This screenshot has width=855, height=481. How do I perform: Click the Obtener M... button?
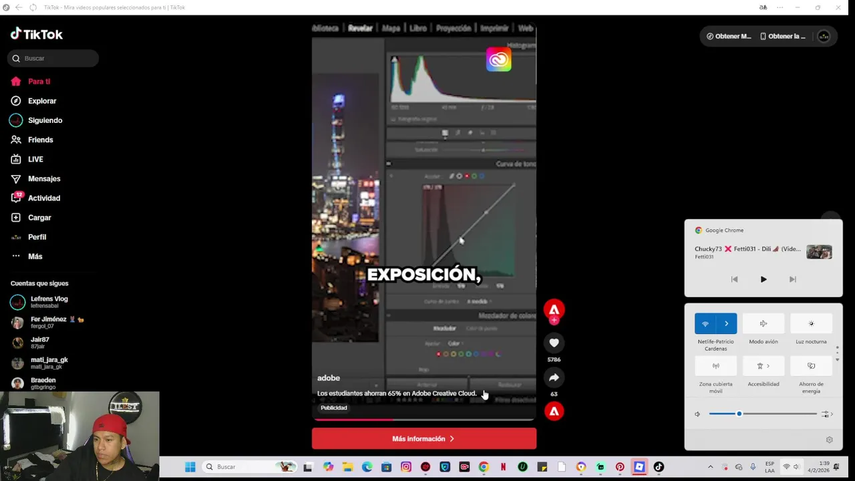(729, 36)
